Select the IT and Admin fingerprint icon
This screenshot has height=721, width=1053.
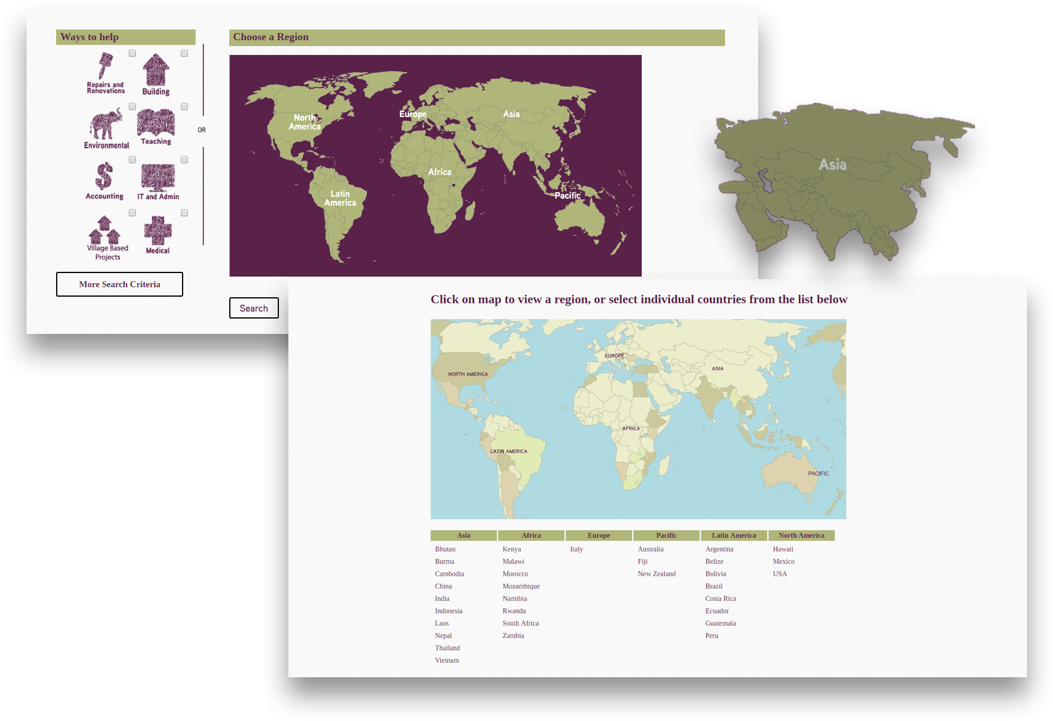[x=157, y=177]
